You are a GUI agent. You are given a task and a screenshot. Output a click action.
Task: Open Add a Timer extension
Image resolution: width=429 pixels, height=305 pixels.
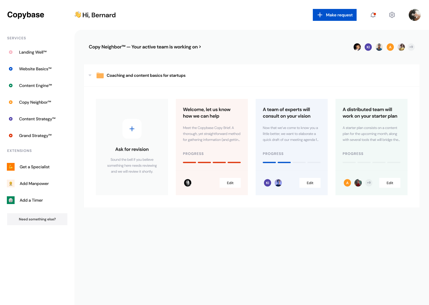31,200
